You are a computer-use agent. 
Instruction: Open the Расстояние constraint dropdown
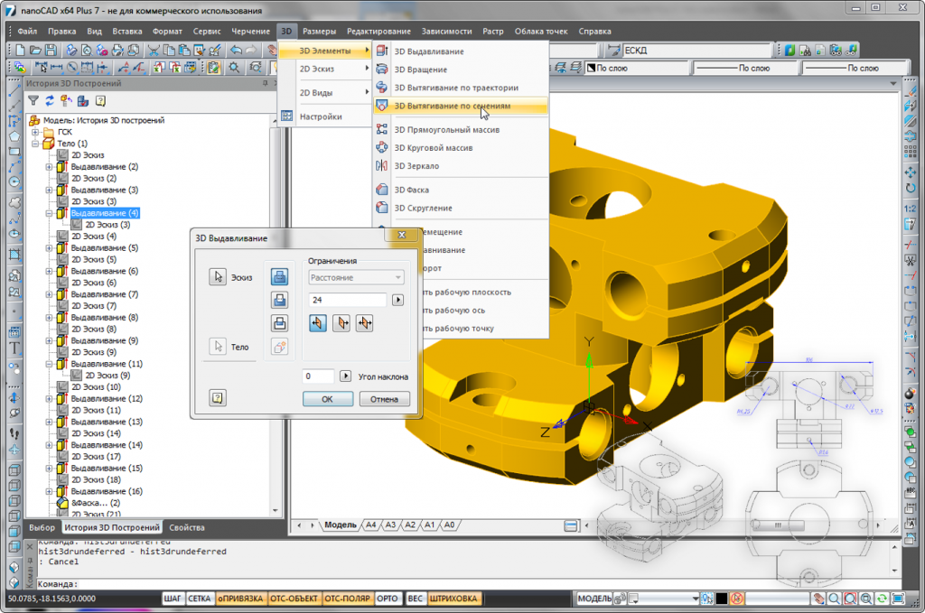(x=356, y=277)
